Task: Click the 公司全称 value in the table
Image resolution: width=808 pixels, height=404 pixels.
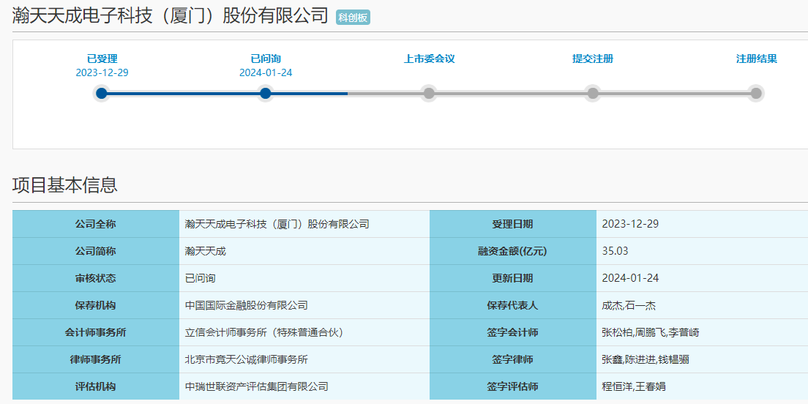Action: click(x=277, y=224)
